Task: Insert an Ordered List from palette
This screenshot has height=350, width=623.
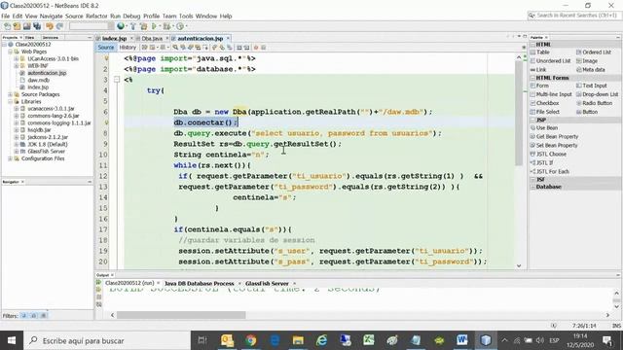Action: 593,52
